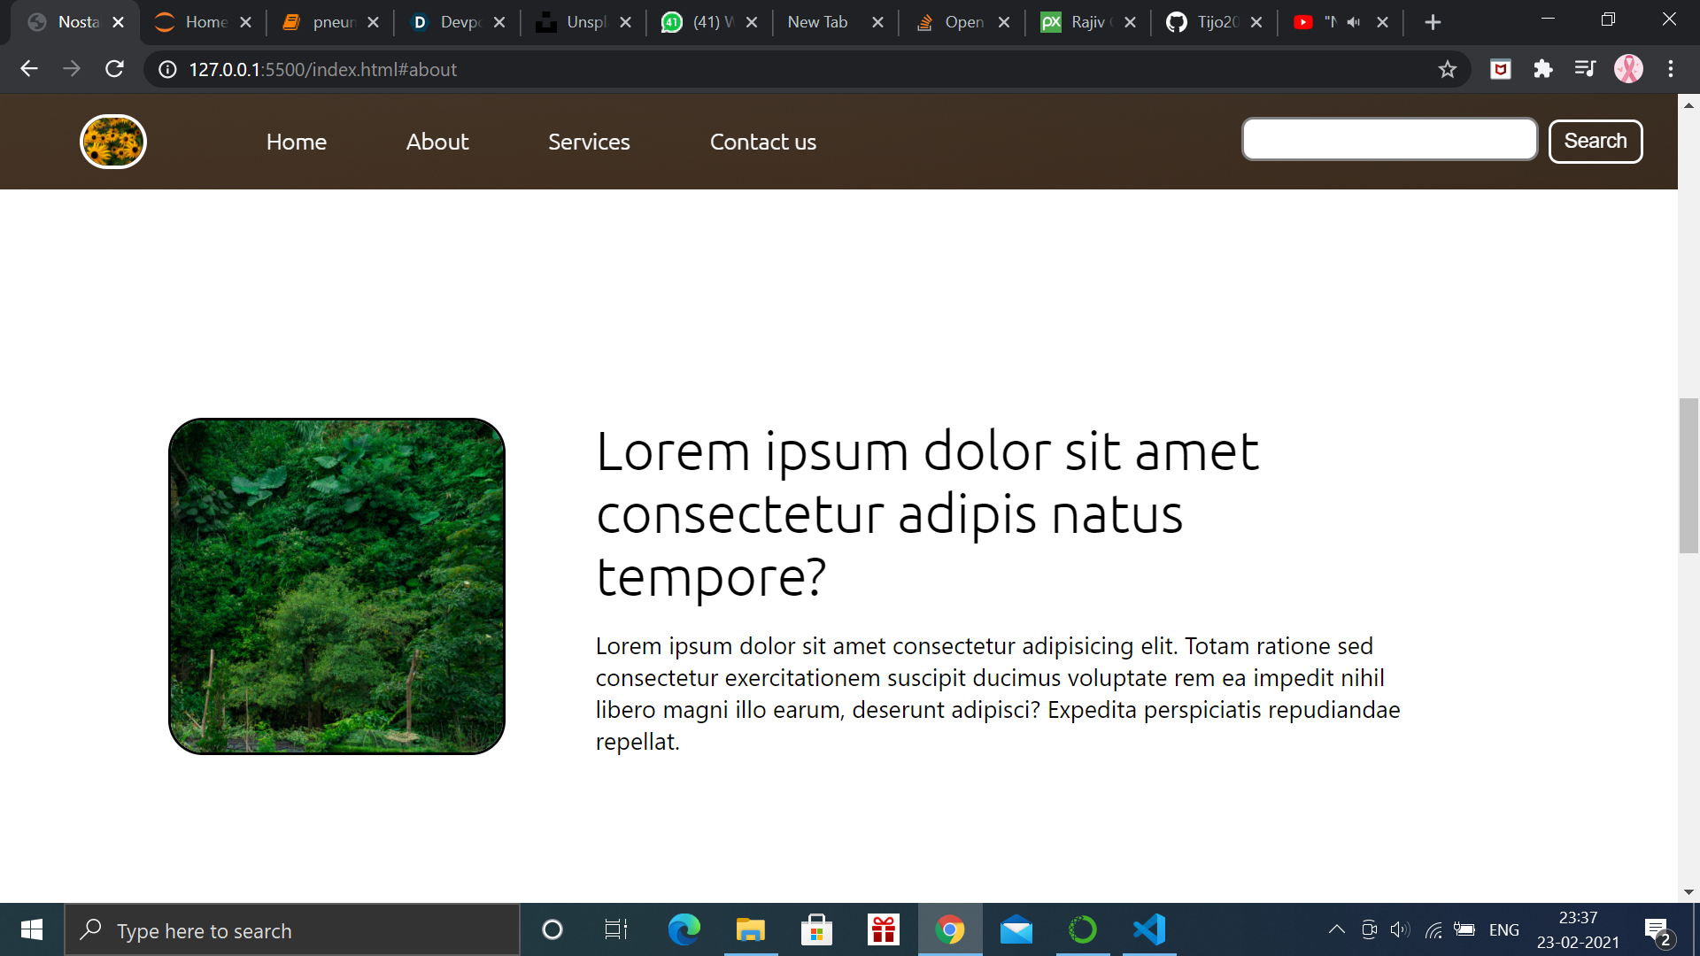The height and width of the screenshot is (956, 1700).
Task: Open Services link in navbar
Action: pyautogui.click(x=589, y=142)
